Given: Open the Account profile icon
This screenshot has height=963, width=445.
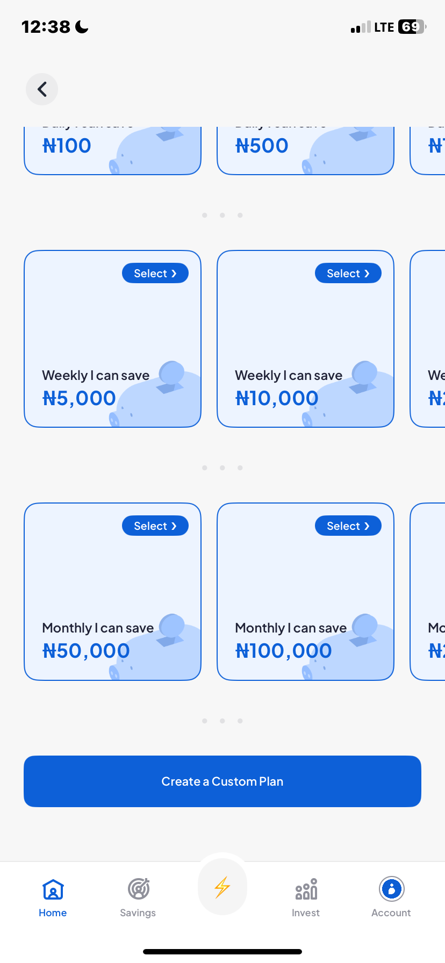Looking at the screenshot, I should 391,889.
